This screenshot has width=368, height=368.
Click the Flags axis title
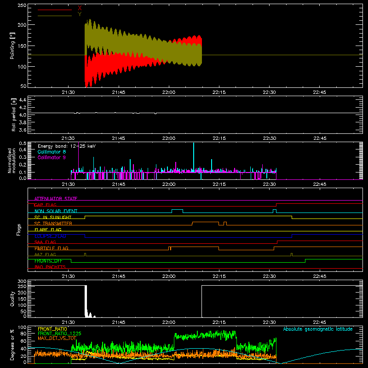pos(19,230)
